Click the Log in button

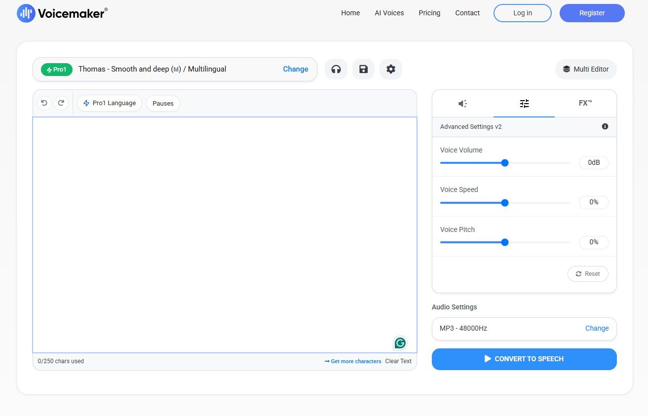[523, 13]
